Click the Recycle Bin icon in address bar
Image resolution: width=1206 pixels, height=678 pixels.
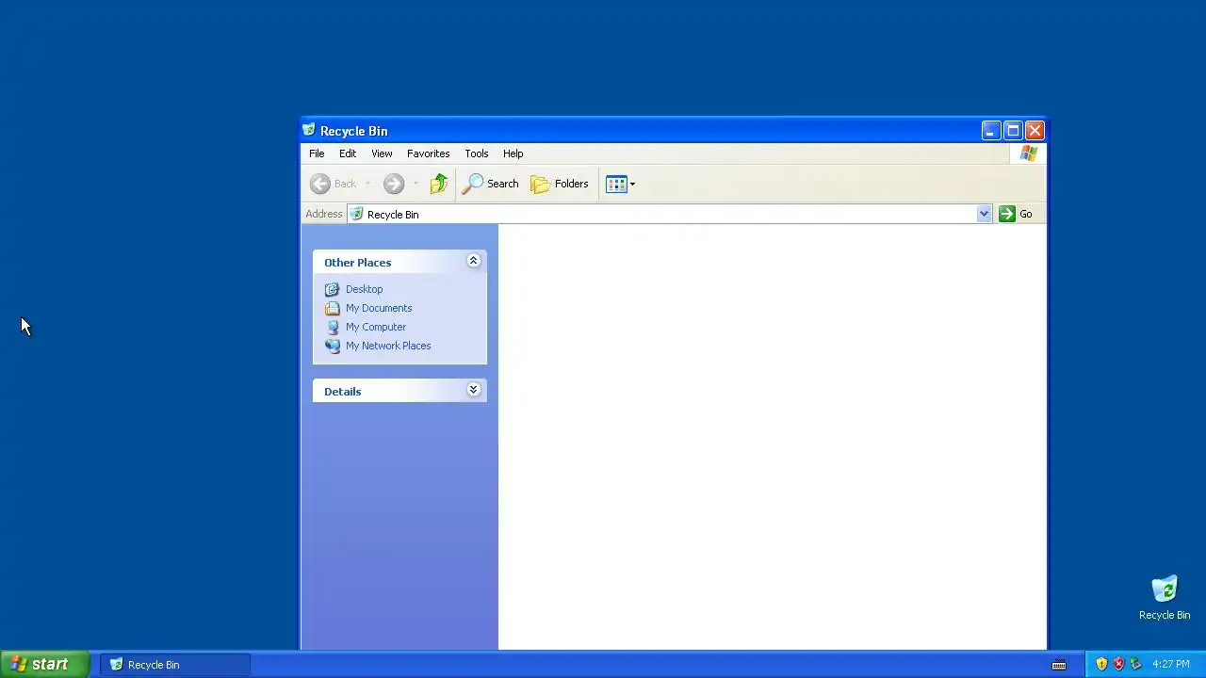pos(356,214)
